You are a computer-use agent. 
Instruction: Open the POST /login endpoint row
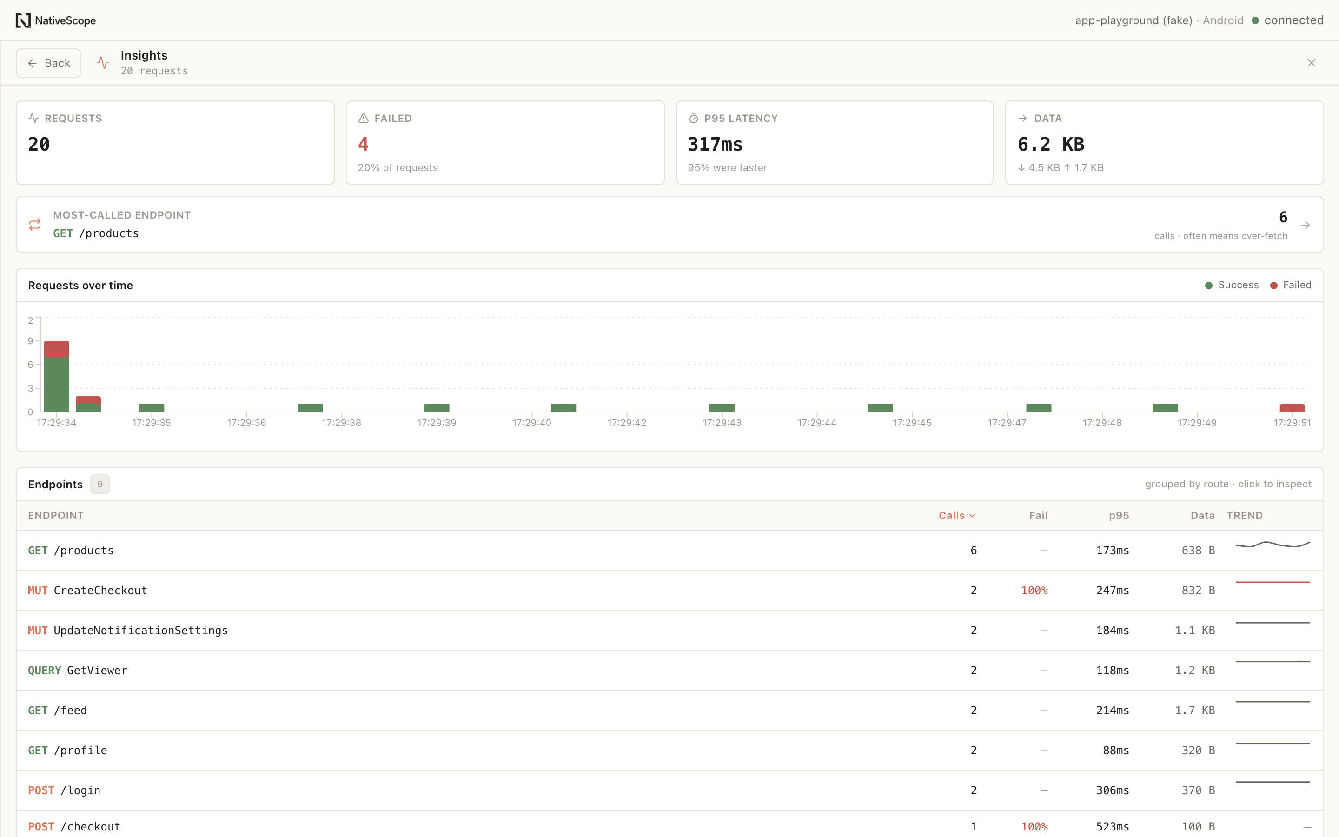click(669, 790)
